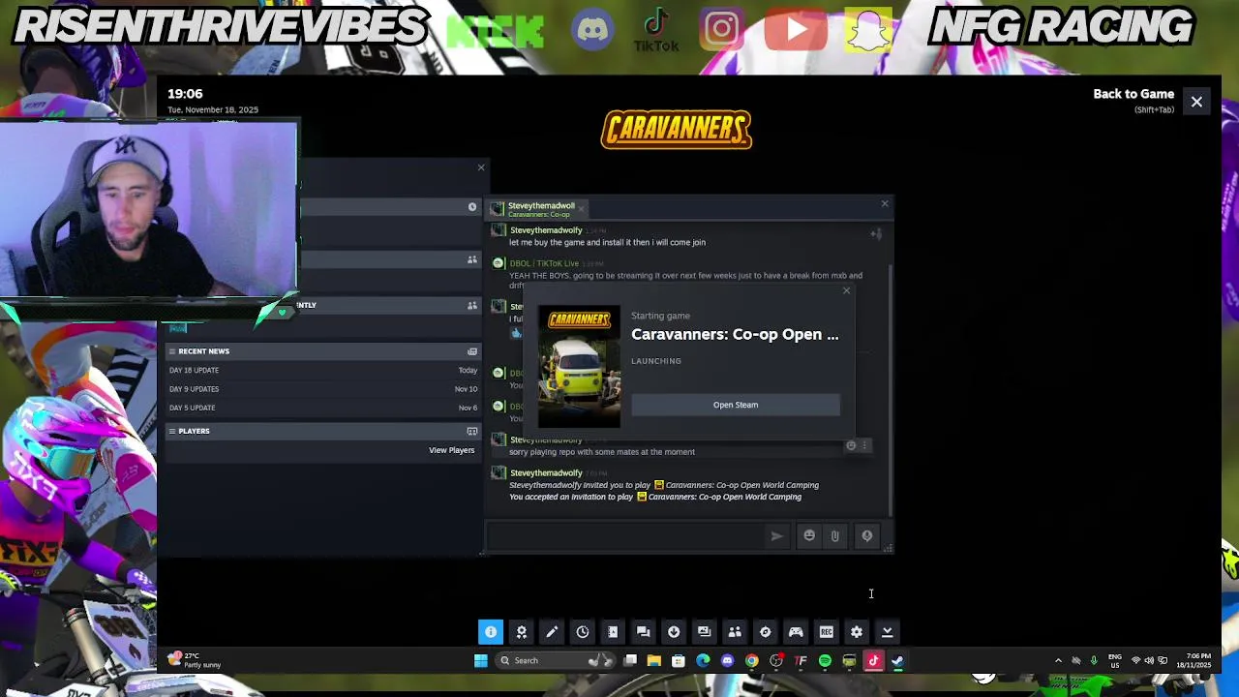The image size is (1239, 697).
Task: Click icon at right of Players header
Action: 472,431
